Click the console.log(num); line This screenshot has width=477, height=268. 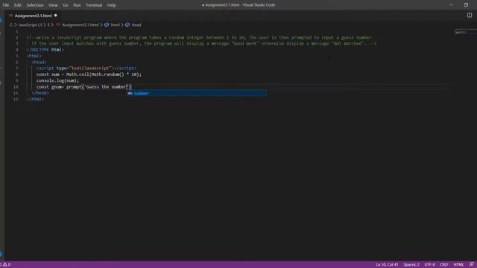(x=57, y=80)
